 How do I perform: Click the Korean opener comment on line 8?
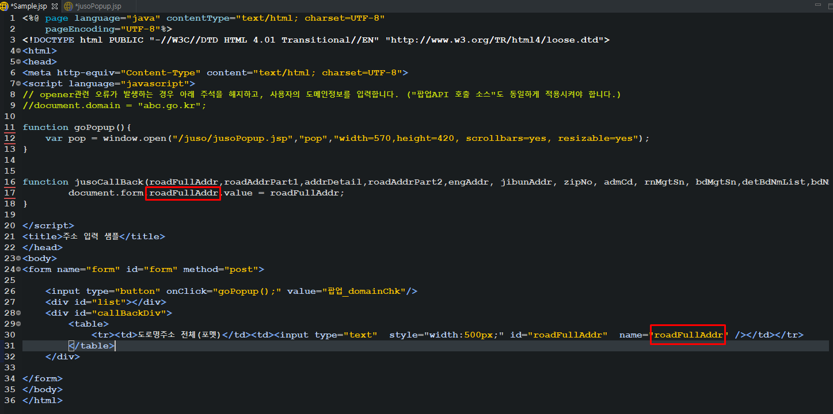click(x=322, y=94)
